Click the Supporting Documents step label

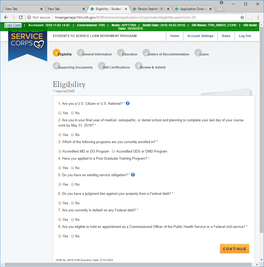[75, 67]
